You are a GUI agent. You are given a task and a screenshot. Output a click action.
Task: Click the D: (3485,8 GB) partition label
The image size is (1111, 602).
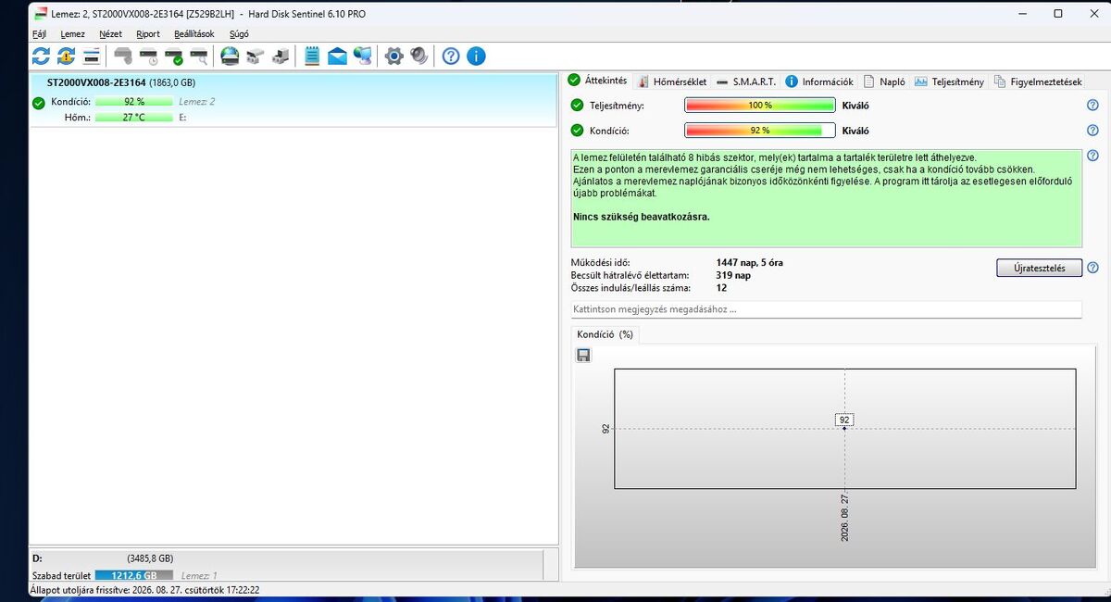tap(103, 558)
